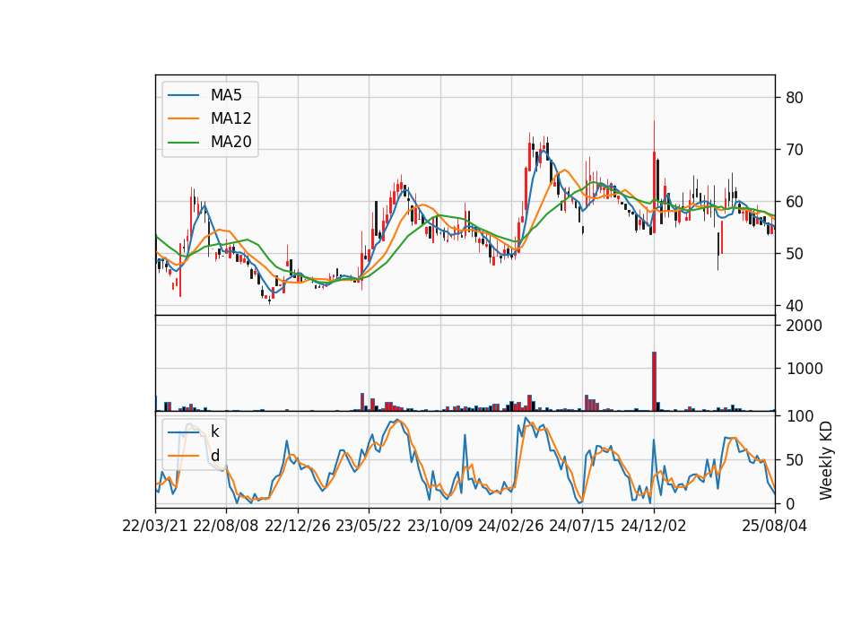Click the MA5 legend label
The image size is (861, 619).
[x=226, y=95]
